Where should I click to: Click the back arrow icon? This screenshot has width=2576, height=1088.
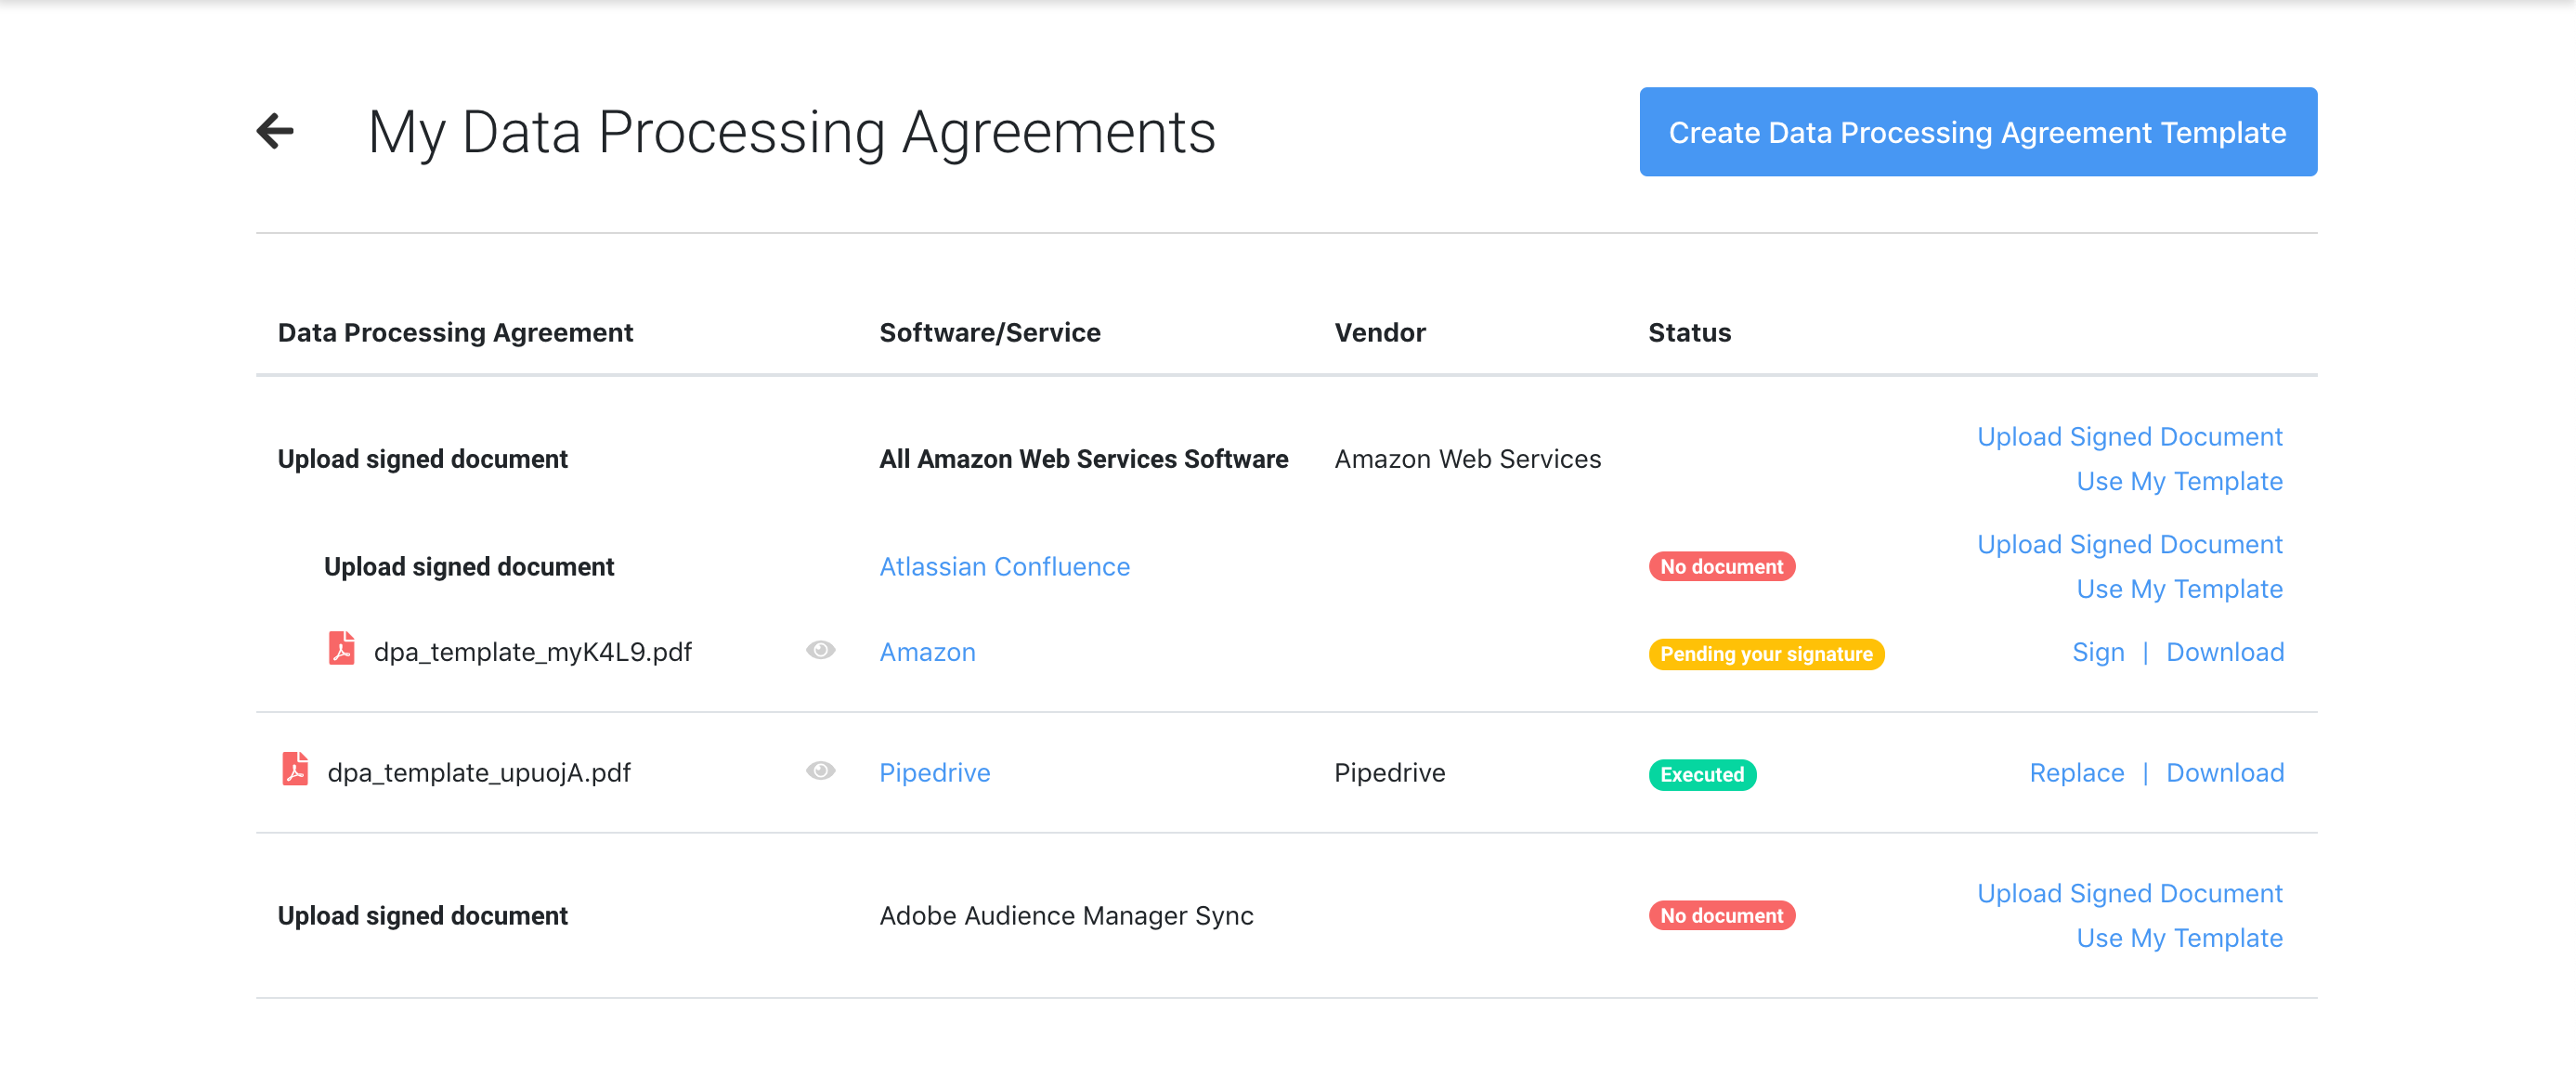coord(275,131)
